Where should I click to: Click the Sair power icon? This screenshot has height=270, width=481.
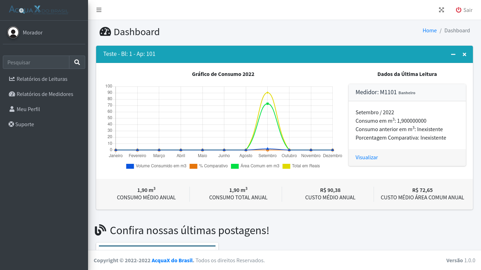click(x=458, y=10)
